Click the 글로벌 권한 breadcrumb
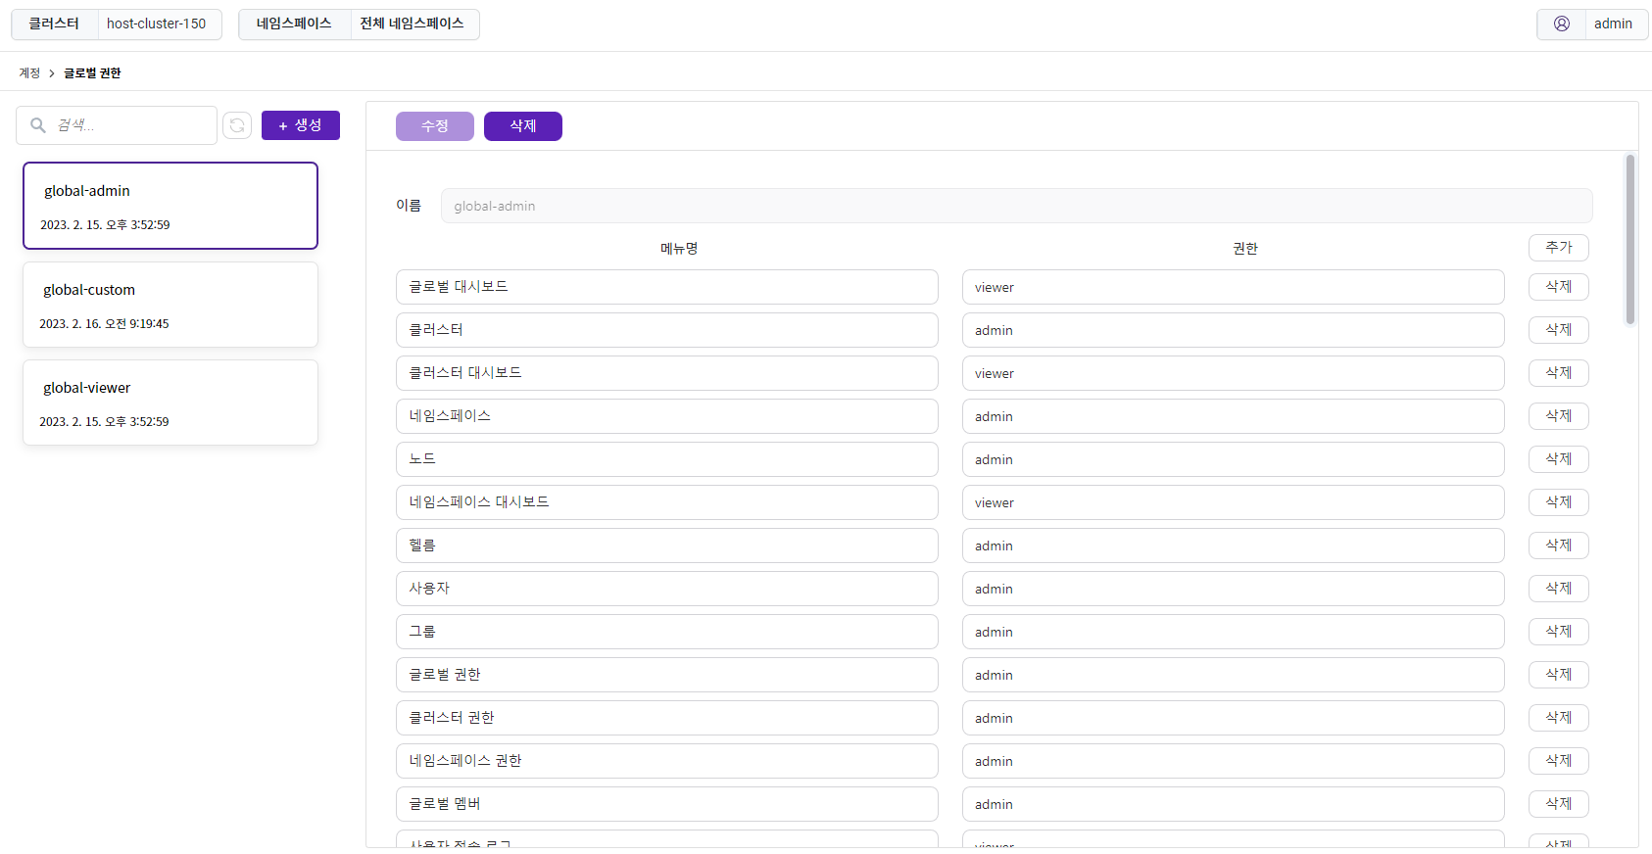Viewport: 1652px width, 854px height. pos(92,73)
